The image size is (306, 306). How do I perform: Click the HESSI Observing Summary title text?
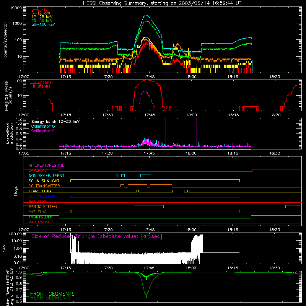[x=162, y=3]
